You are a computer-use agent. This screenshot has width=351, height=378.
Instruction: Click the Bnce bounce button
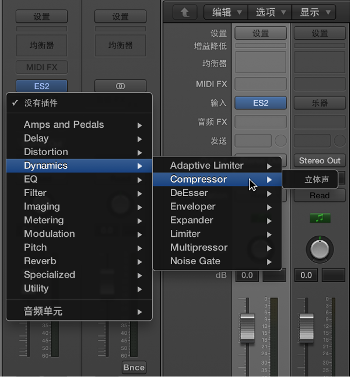point(134,367)
